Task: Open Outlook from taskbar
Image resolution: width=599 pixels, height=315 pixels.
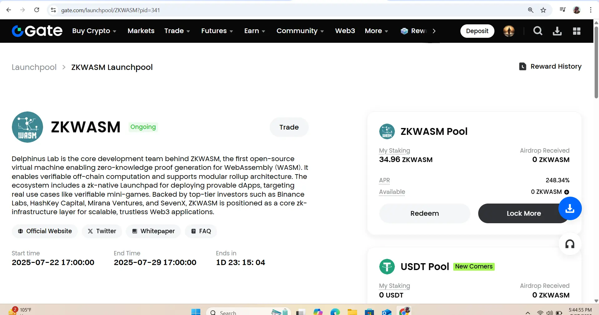Action: pos(386,312)
